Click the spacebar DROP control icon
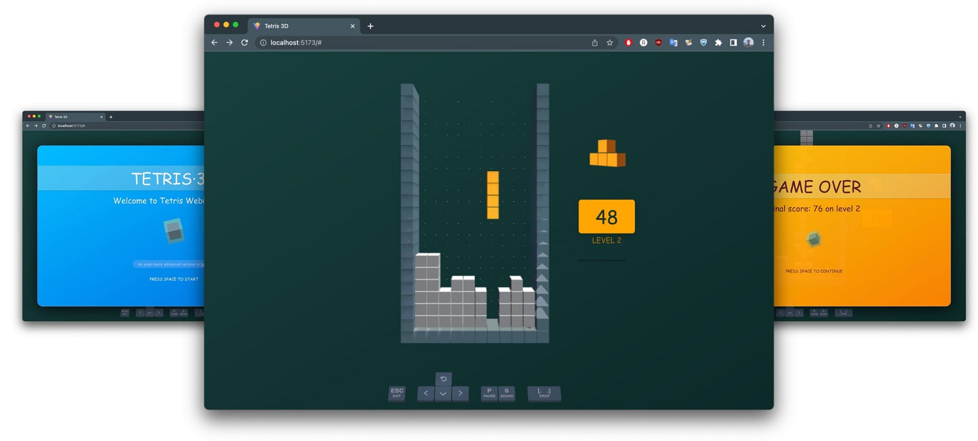Viewport: 978px width, 441px height. (x=544, y=393)
